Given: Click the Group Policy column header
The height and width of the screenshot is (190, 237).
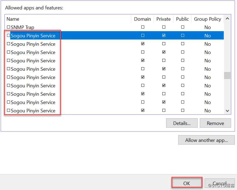Looking at the screenshot, I should (208, 19).
